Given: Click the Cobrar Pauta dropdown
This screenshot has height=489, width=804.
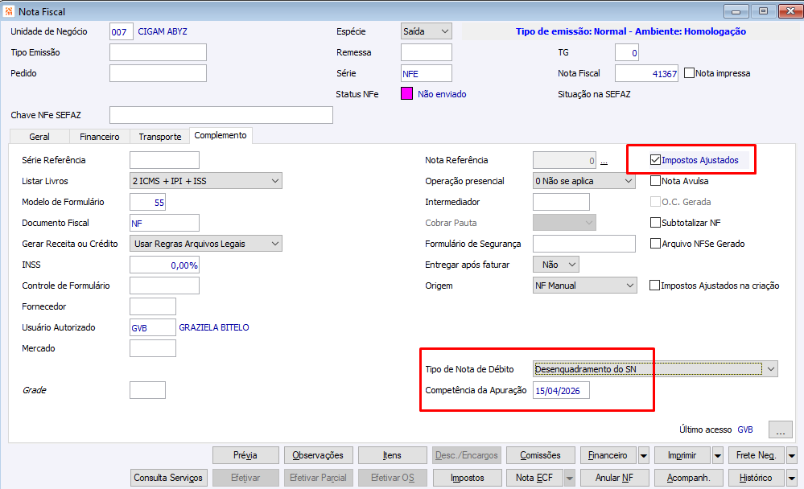Looking at the screenshot, I should pos(564,223).
